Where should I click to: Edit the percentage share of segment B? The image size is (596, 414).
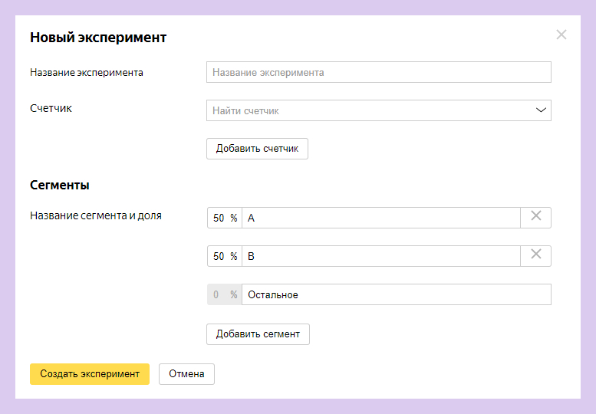219,256
